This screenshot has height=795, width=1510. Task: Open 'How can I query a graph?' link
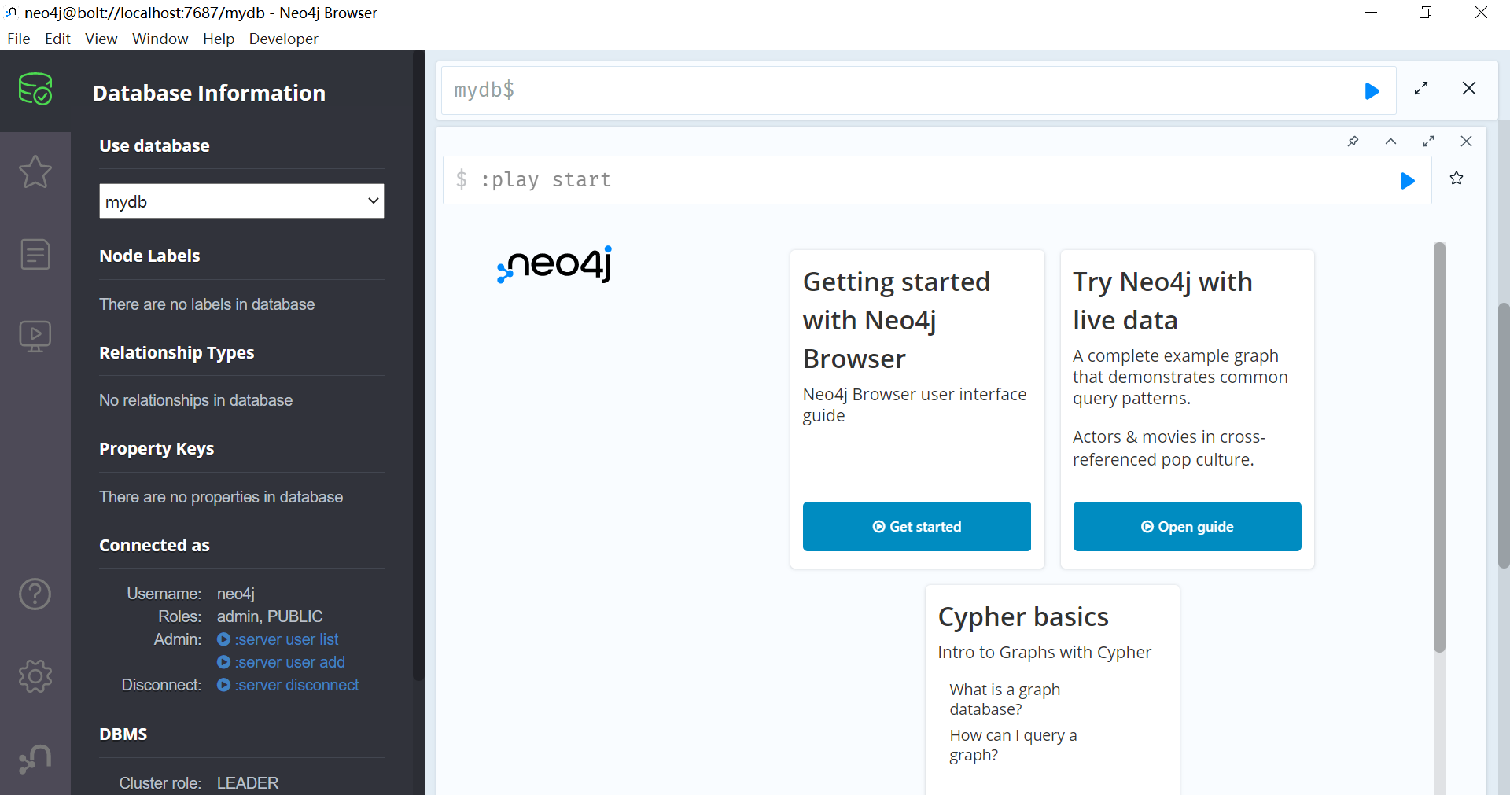tap(1013, 745)
